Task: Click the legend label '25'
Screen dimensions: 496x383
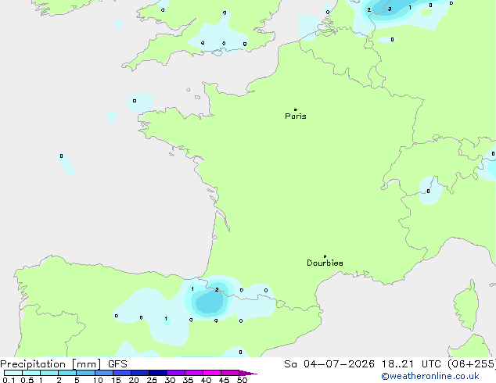Action: click(152, 380)
